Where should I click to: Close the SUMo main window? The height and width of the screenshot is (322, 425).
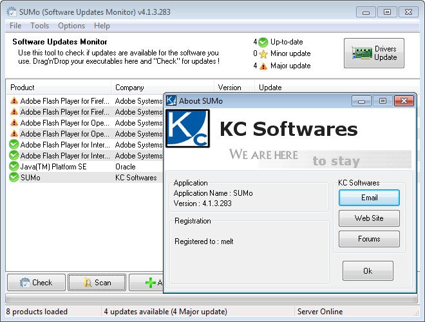(408, 12)
